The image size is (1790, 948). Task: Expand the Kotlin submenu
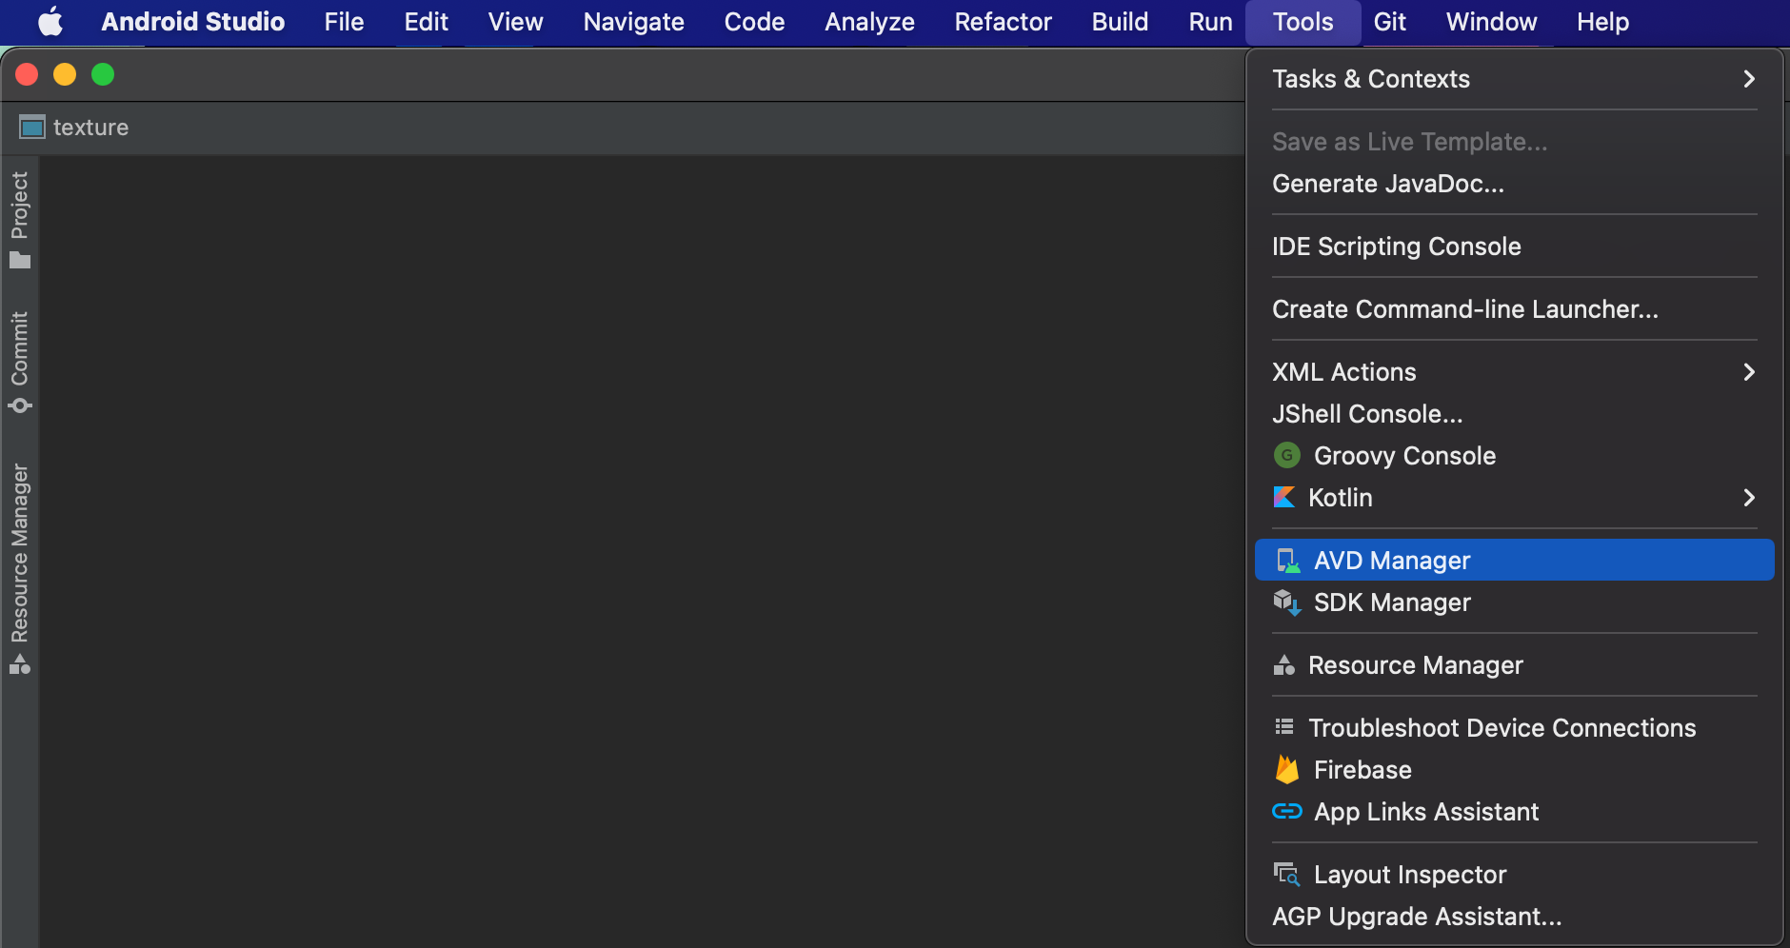(x=1514, y=497)
